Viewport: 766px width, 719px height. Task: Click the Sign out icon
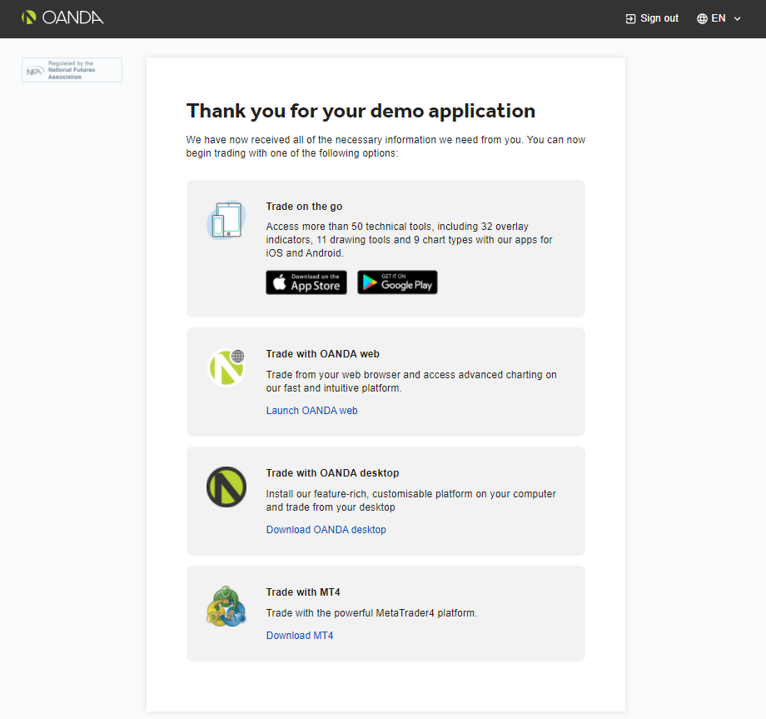pyautogui.click(x=630, y=18)
